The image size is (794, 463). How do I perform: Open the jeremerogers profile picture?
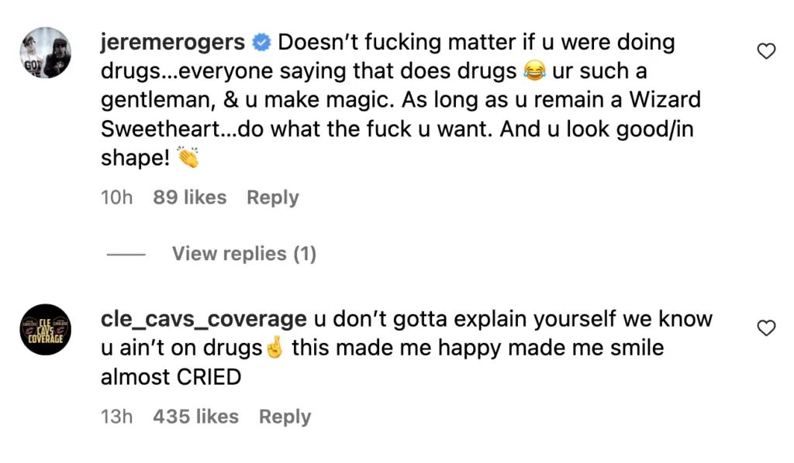coord(45,53)
